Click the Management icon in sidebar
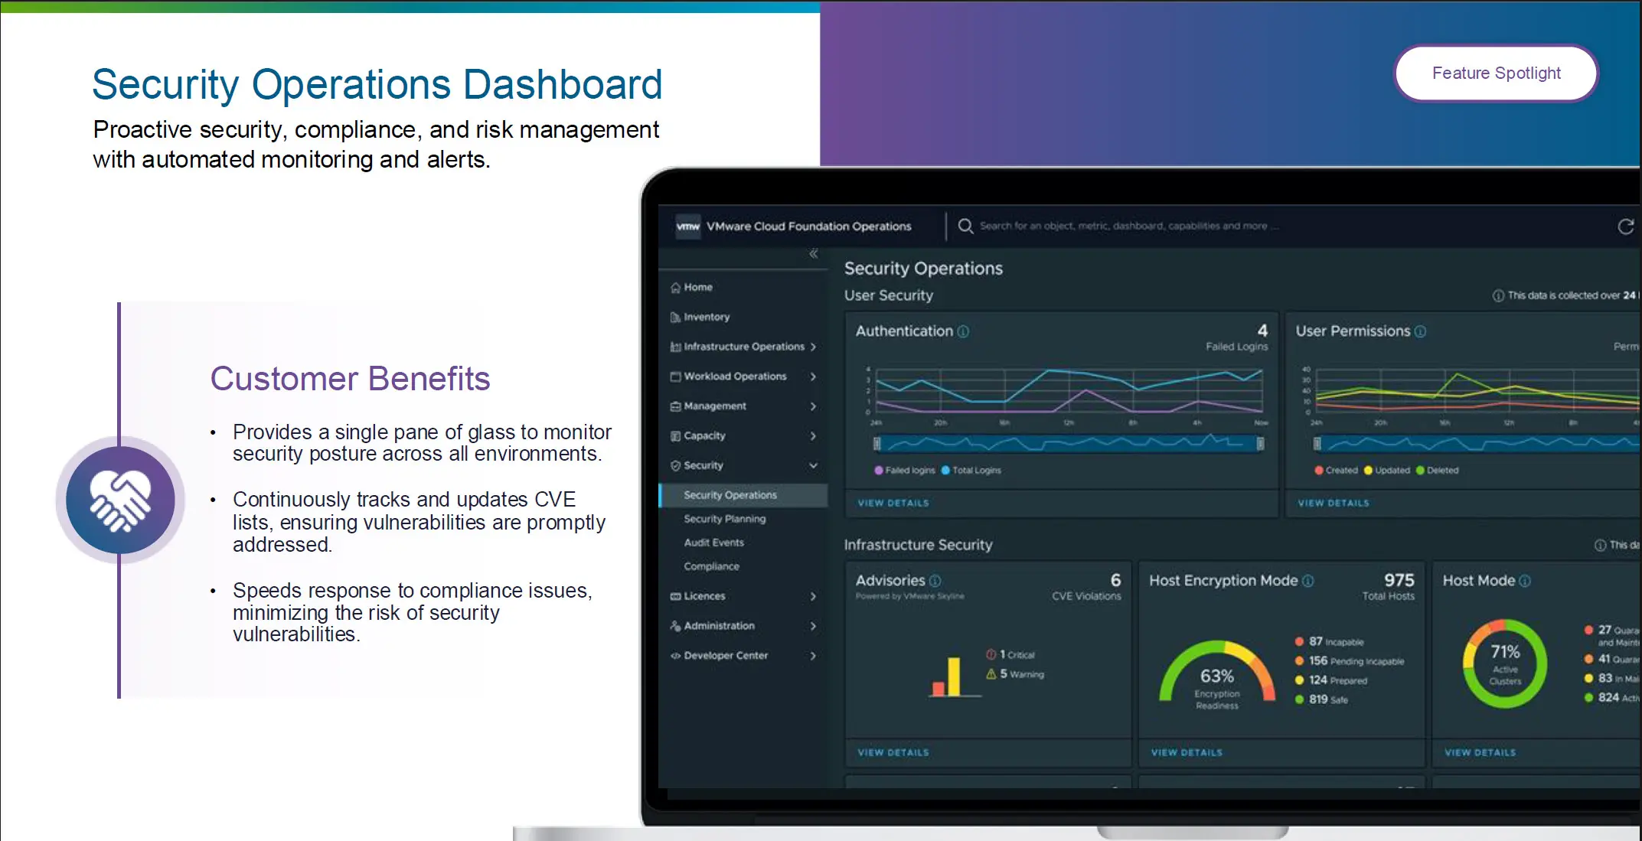 (x=675, y=406)
